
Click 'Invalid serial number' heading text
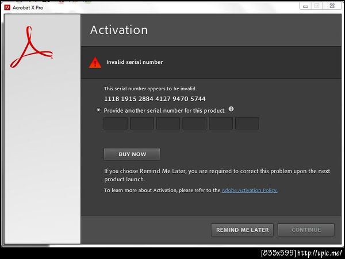(135, 62)
